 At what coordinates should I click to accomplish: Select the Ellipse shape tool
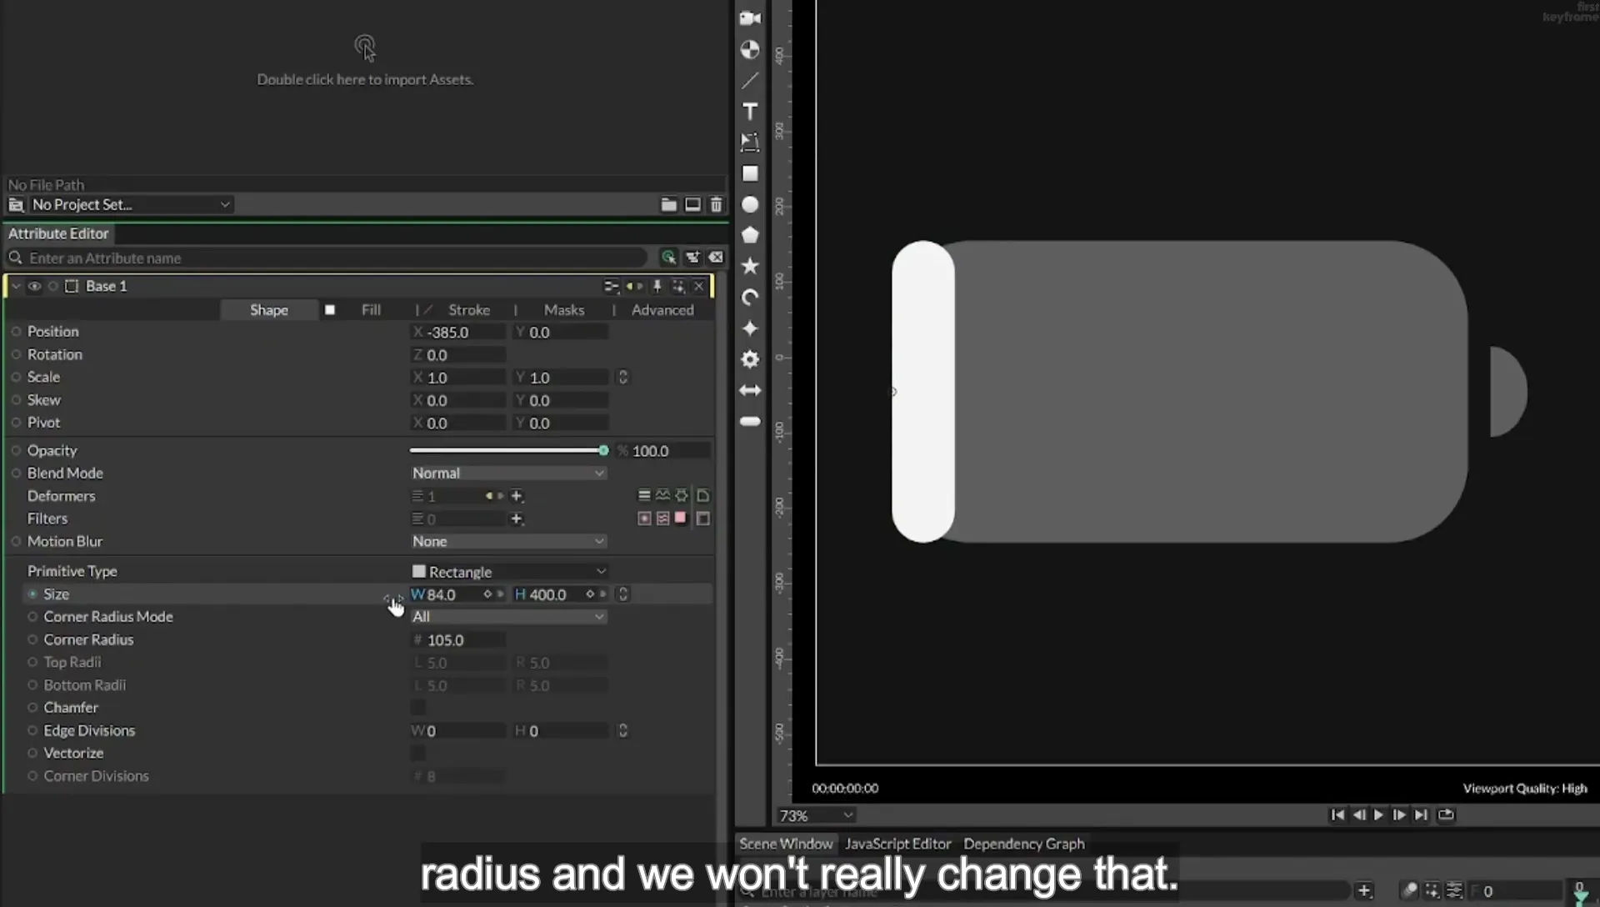click(750, 204)
